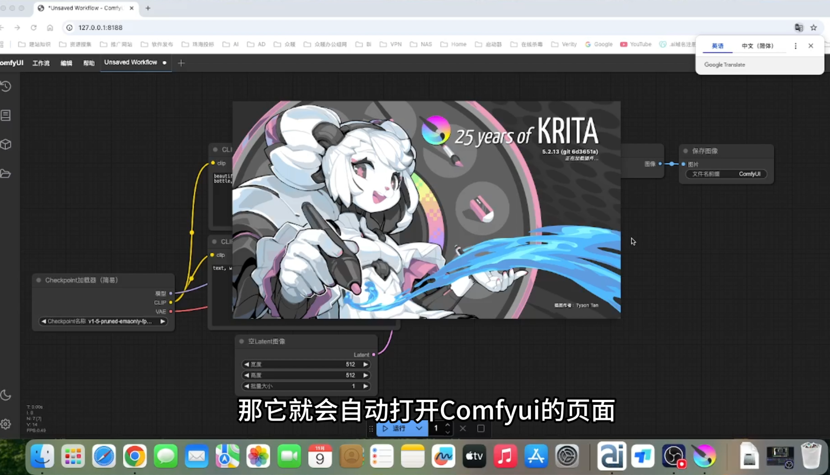Screen dimensions: 830x475
Task: Click the VAE output connector
Action: coord(171,312)
